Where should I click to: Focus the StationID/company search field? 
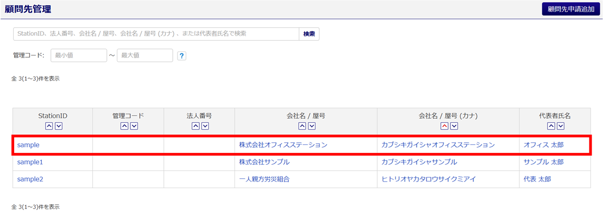pyautogui.click(x=156, y=34)
